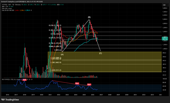Select the SMA (365, close) legend
The image size is (170, 103).
[x=7, y=8]
